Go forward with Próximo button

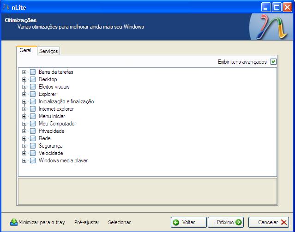[226, 222]
